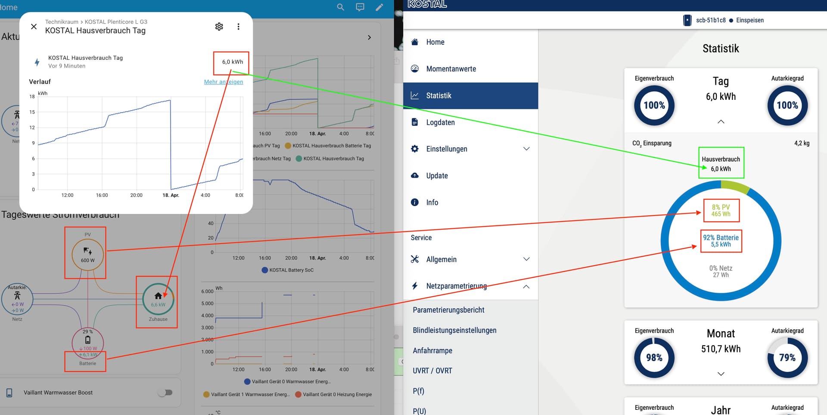Open Update in KOSTAL sidebar

pyautogui.click(x=470, y=176)
